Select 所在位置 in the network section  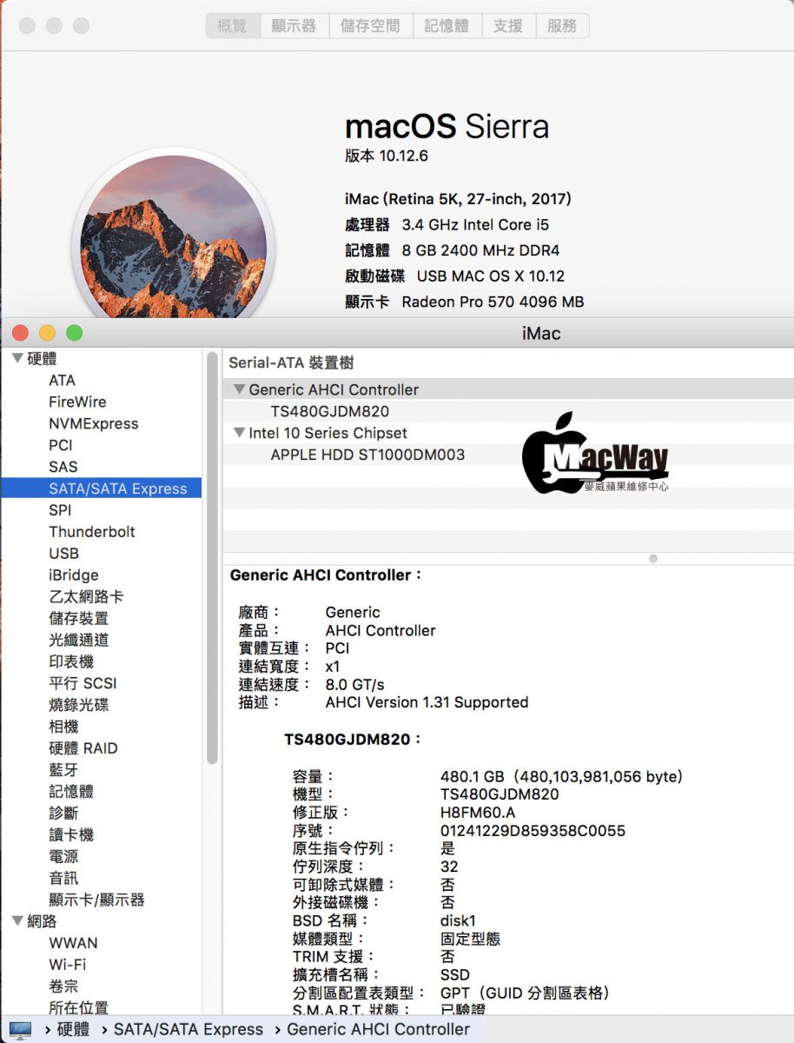pyautogui.click(x=79, y=1008)
